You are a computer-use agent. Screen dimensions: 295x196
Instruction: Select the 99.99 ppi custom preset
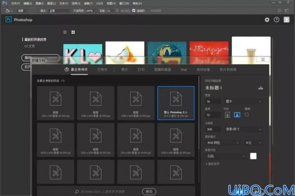tap(136, 140)
